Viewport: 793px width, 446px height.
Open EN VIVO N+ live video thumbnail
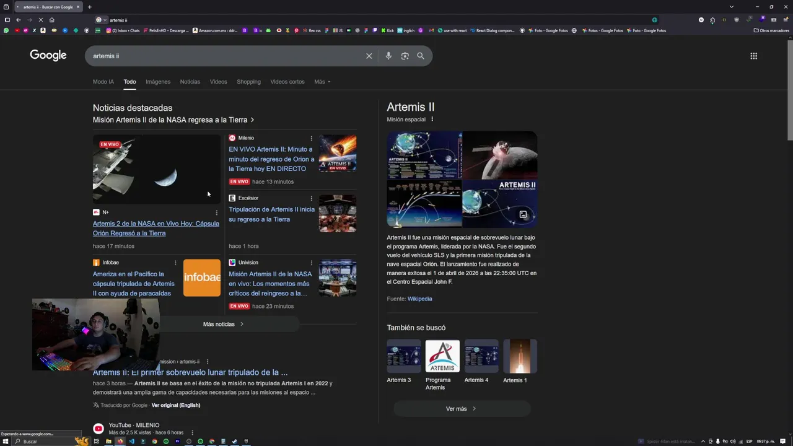click(x=157, y=169)
